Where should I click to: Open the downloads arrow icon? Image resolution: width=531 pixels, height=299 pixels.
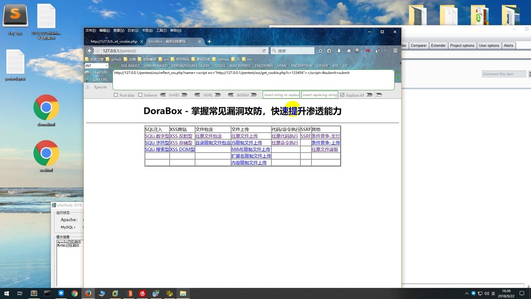coord(339,51)
